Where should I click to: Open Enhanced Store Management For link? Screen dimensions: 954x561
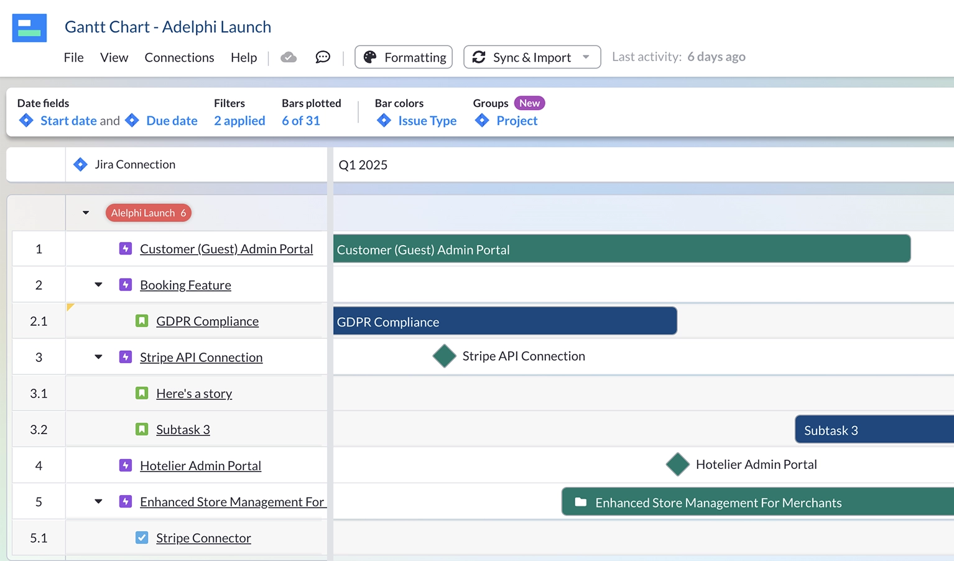[x=232, y=501]
